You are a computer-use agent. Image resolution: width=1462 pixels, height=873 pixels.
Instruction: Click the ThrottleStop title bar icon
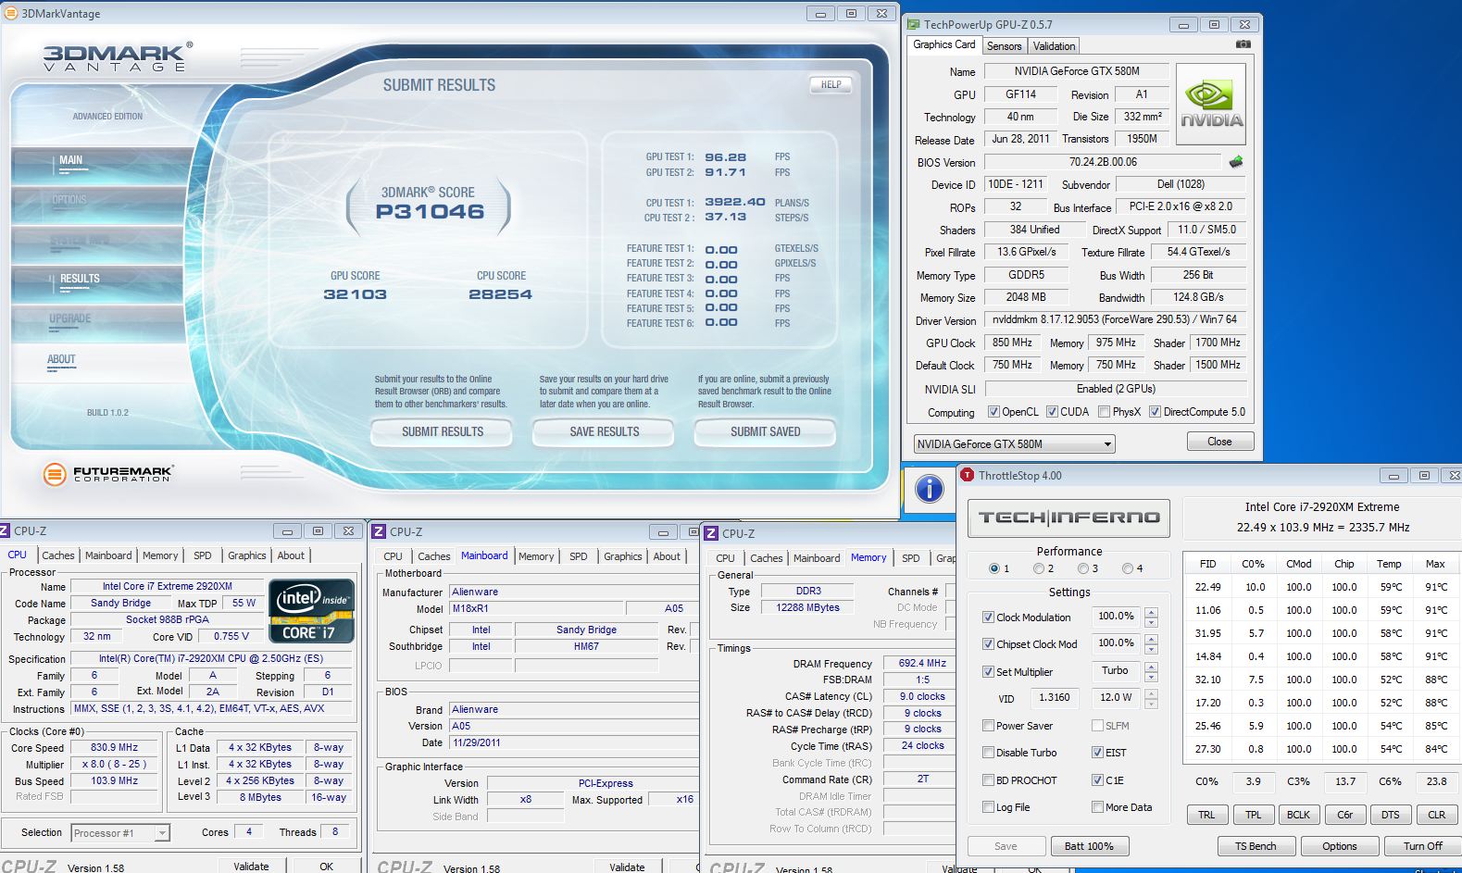(x=968, y=475)
